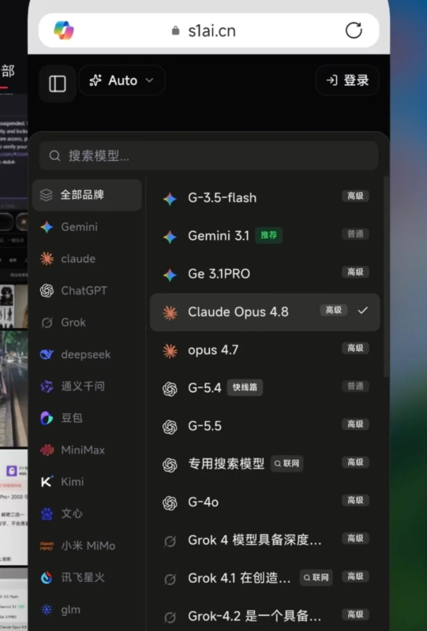The image size is (427, 631).
Task: Click the 普通 tag on G-5.4
Action: pos(355,386)
